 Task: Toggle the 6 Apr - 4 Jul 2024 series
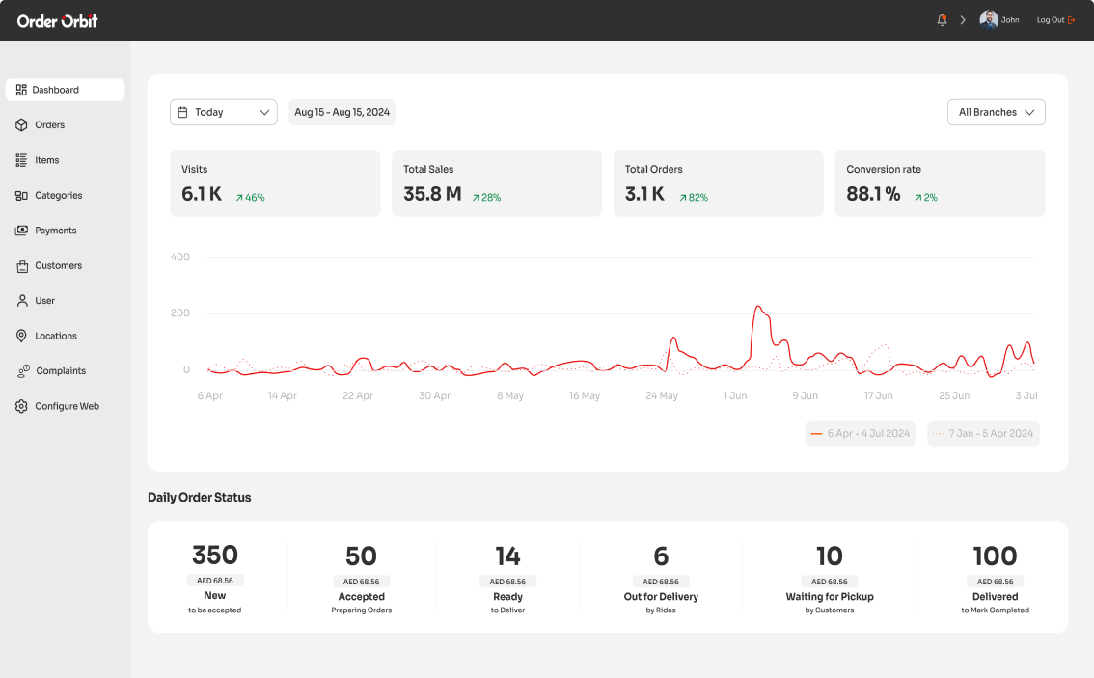point(860,433)
